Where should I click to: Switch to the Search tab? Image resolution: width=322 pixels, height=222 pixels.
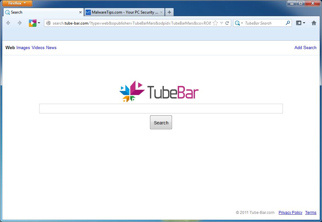click(44, 12)
